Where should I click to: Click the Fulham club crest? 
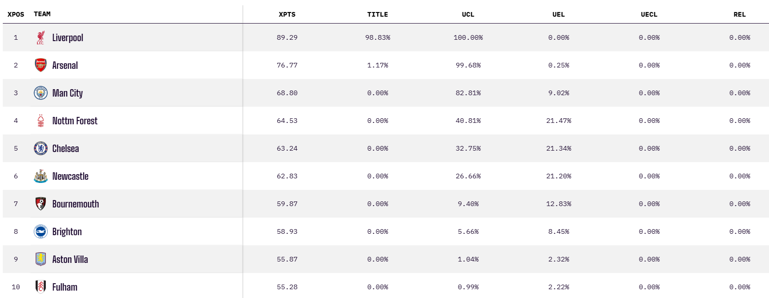click(x=41, y=287)
